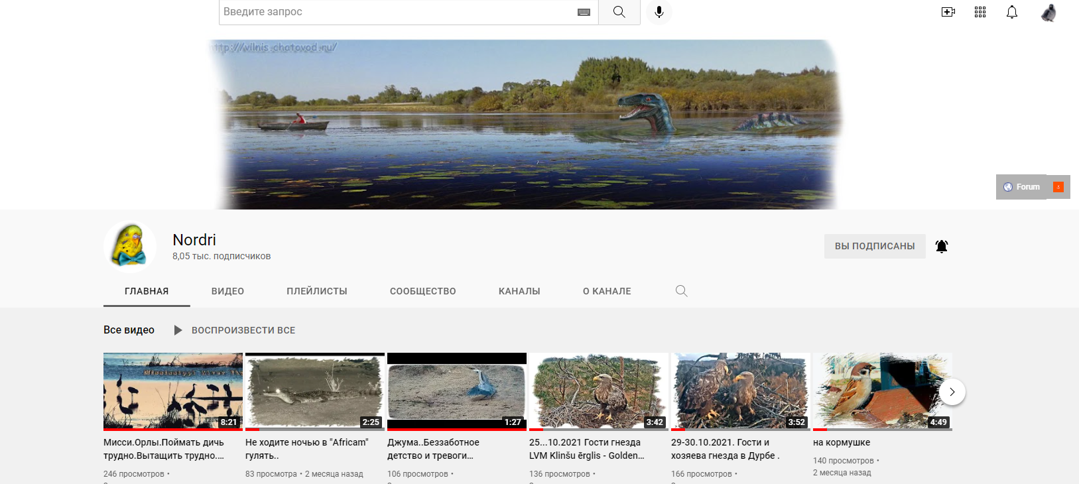Click the Nordri channel parrot avatar
The image size is (1079, 484).
coord(130,246)
